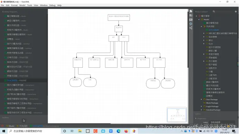The width and height of the screenshot is (239, 134).
Task: Click the 餐饮管理类图 icon under Model in Explorer
Action: click(x=205, y=23)
